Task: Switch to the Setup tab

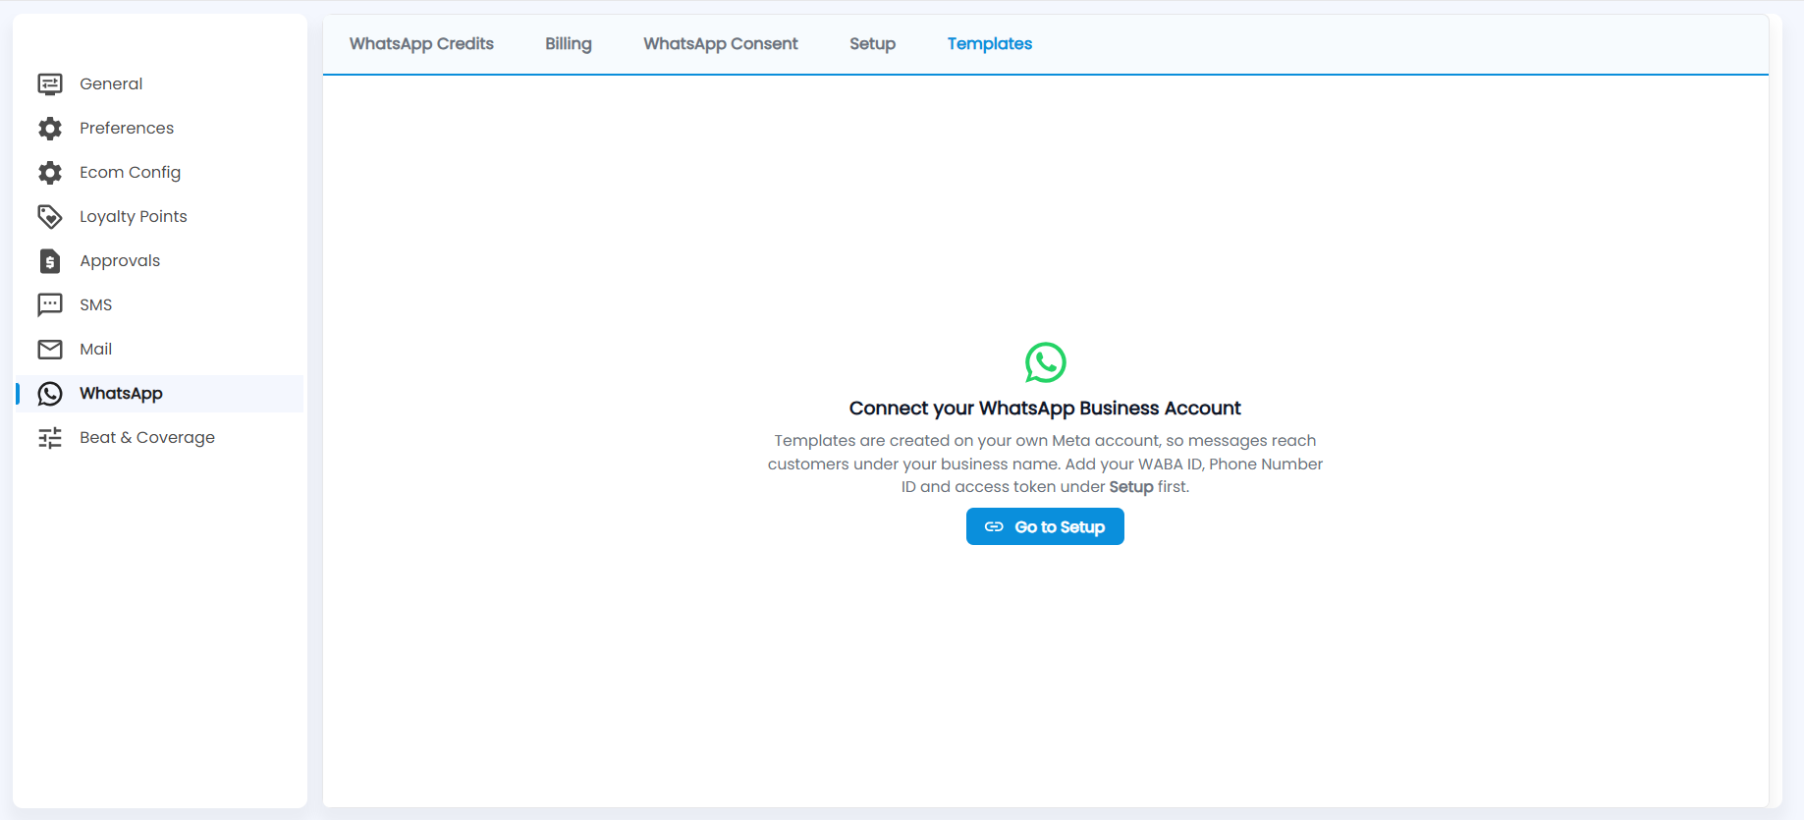Action: 872,44
